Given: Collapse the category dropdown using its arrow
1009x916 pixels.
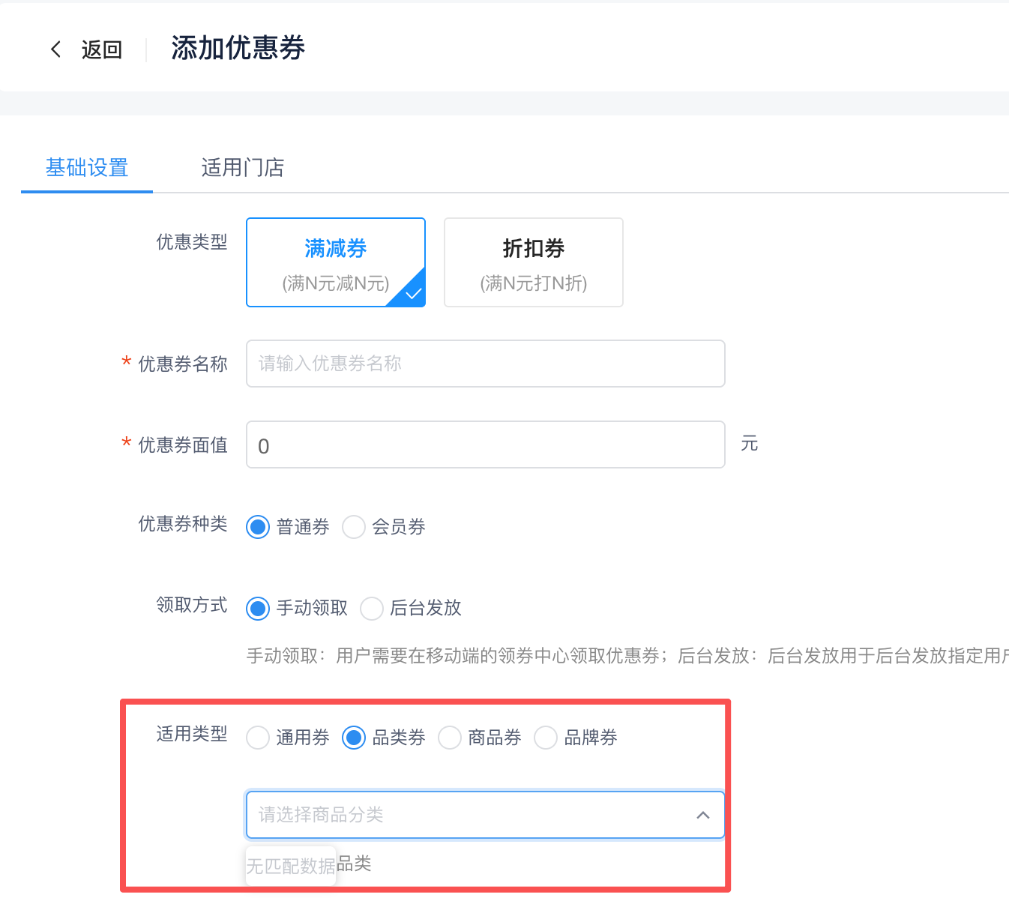Looking at the screenshot, I should click(702, 815).
